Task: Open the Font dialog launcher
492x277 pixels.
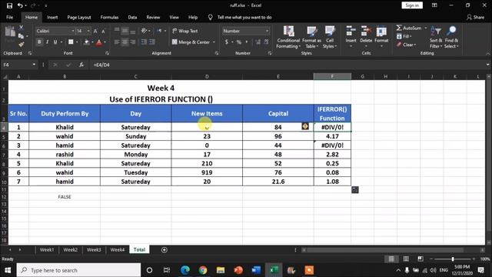Action: coord(108,53)
